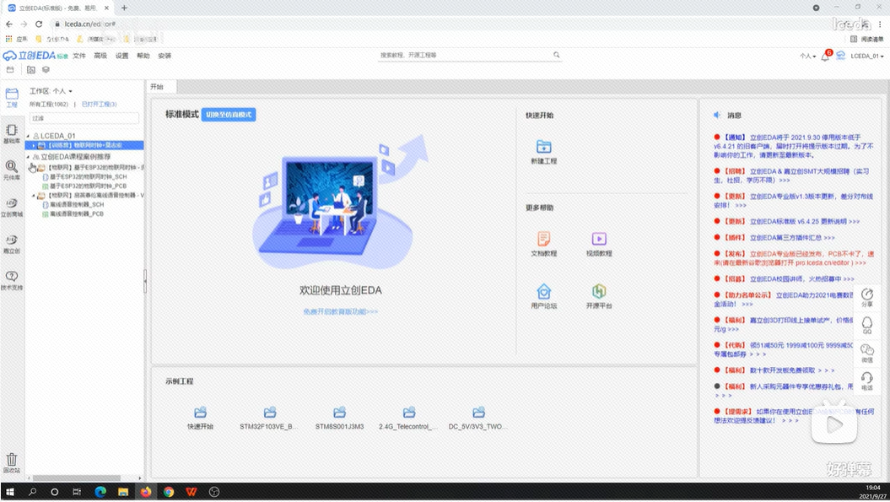Show 已打开工程(3) list

(x=100, y=105)
